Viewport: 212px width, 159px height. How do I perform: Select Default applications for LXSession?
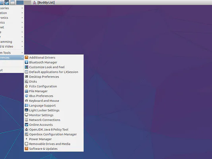54,72
